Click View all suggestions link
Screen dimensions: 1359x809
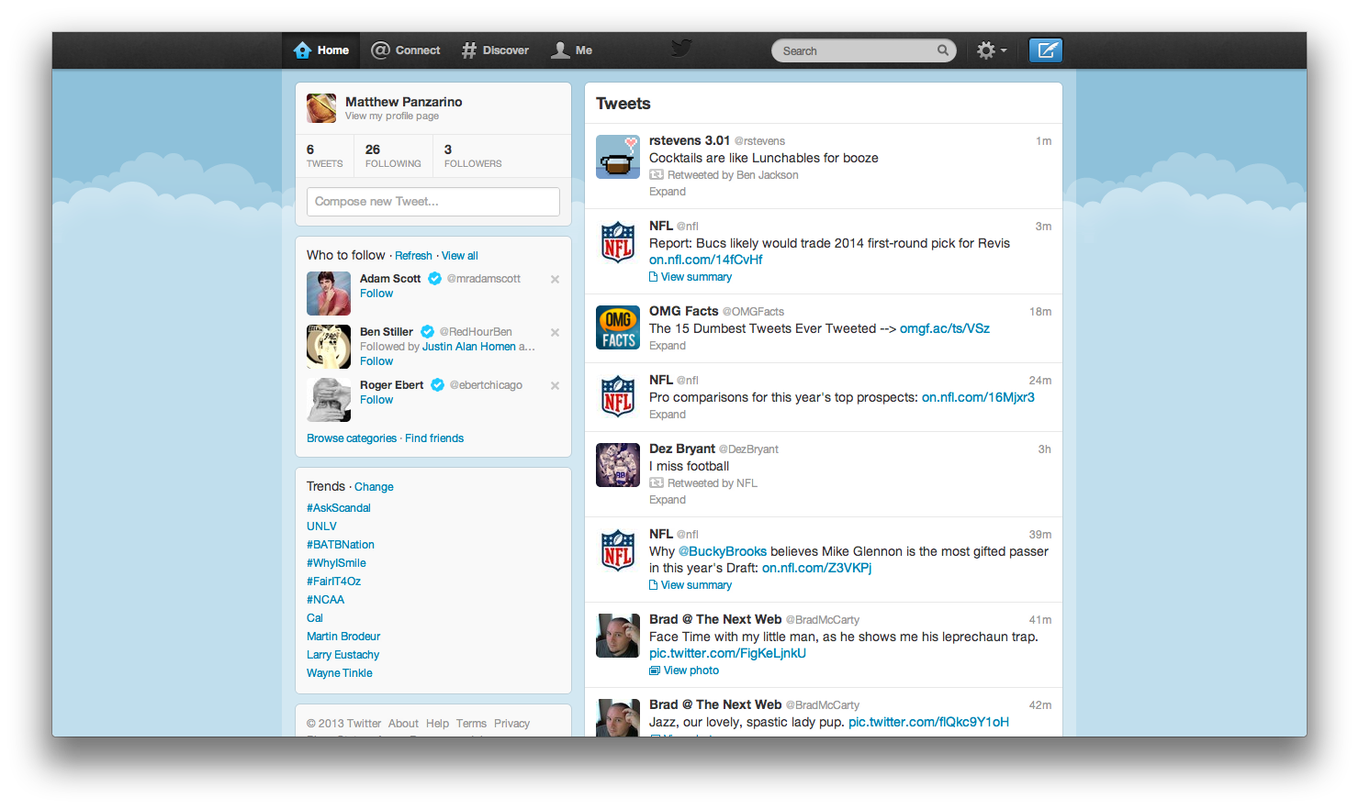[460, 256]
